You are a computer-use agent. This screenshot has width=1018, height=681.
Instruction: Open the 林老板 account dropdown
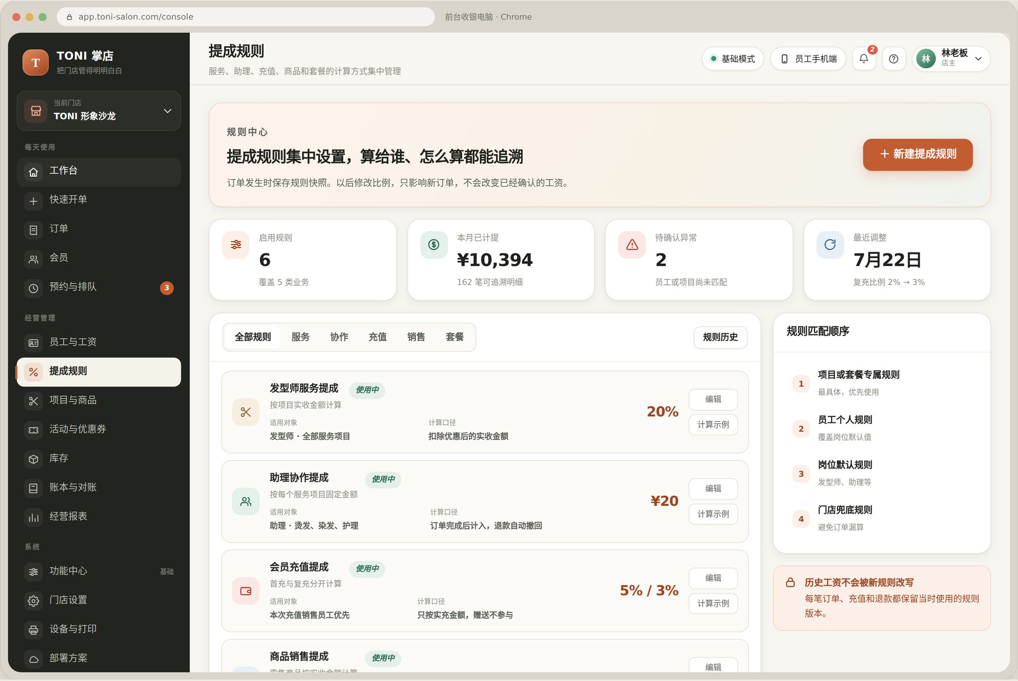point(951,59)
